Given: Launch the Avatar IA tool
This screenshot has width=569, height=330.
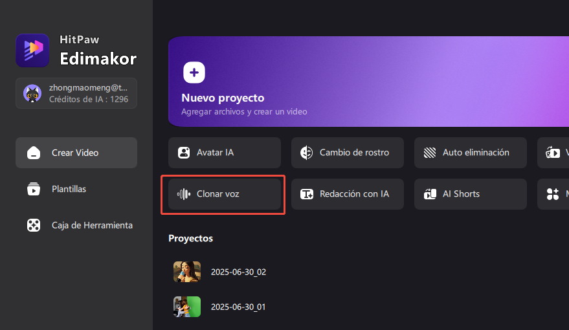Looking at the screenshot, I should tap(225, 153).
